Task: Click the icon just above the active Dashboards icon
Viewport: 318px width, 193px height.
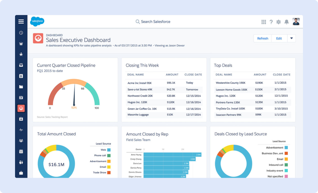Action: 21,97
